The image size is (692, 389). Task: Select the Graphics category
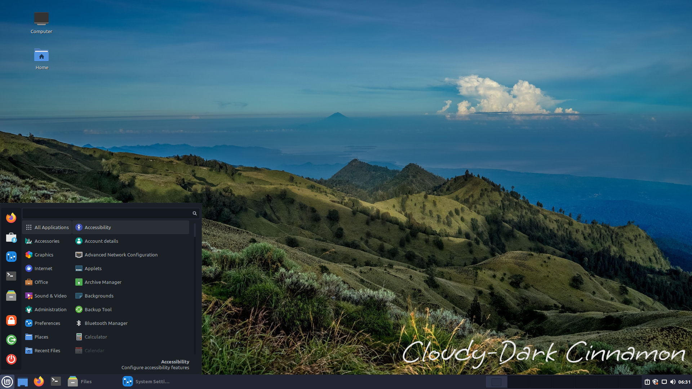click(x=47, y=255)
